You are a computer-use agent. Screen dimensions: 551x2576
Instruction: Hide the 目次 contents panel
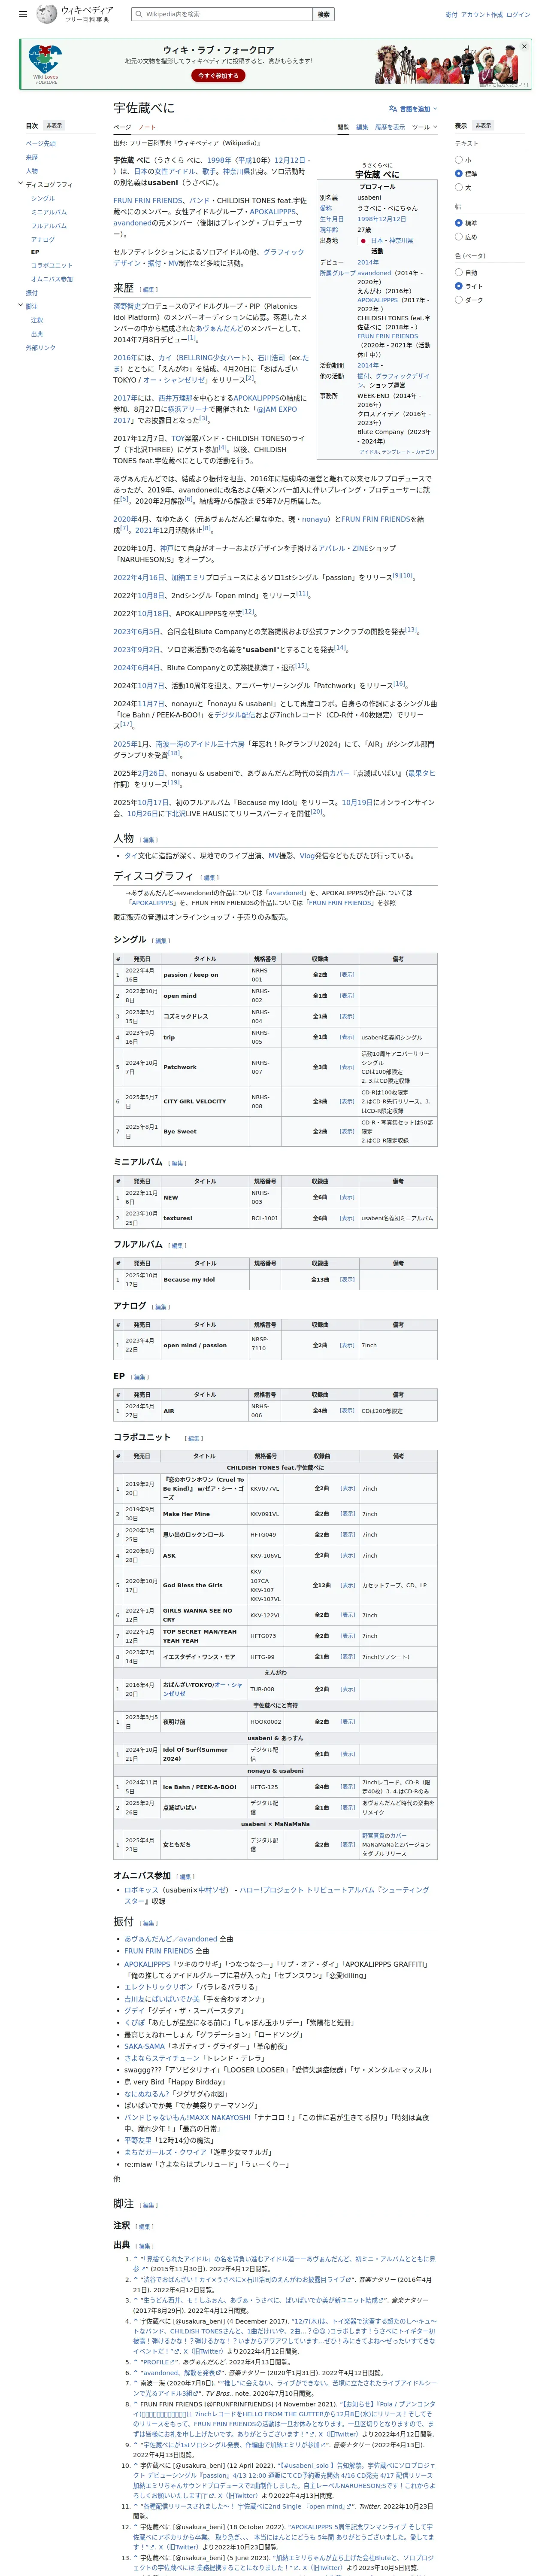(54, 126)
